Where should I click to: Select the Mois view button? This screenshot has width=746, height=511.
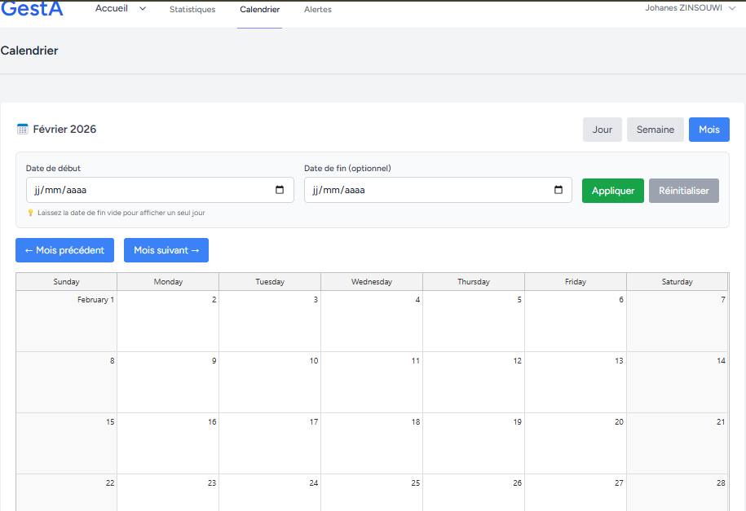708,130
